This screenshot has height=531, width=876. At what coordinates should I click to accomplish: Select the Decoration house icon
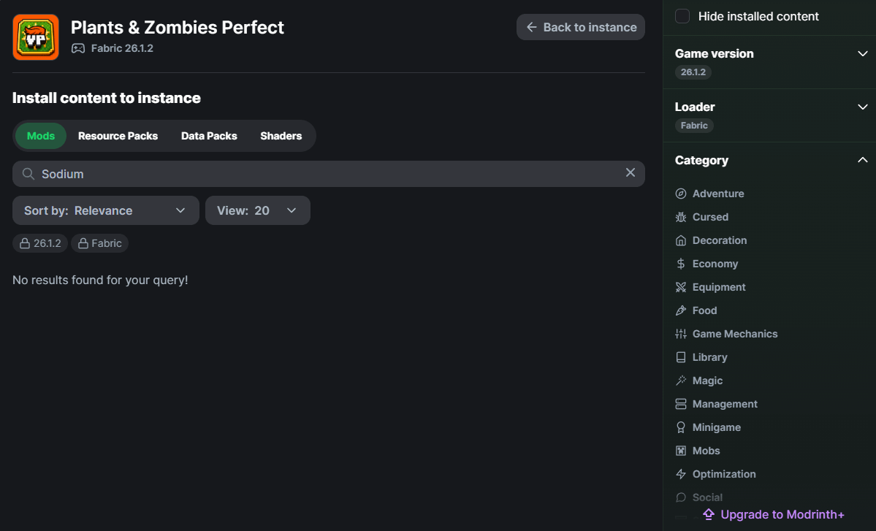pos(681,240)
